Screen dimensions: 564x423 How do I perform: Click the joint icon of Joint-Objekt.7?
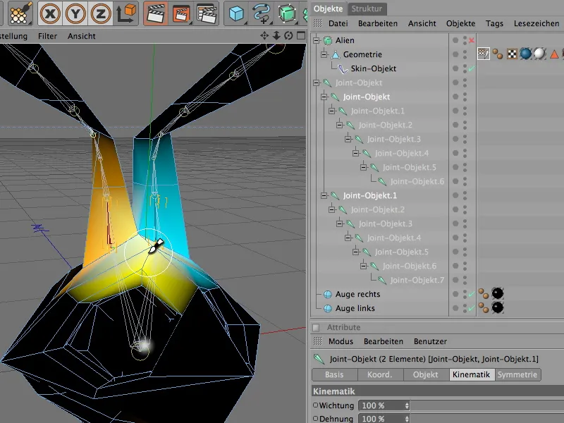382,280
